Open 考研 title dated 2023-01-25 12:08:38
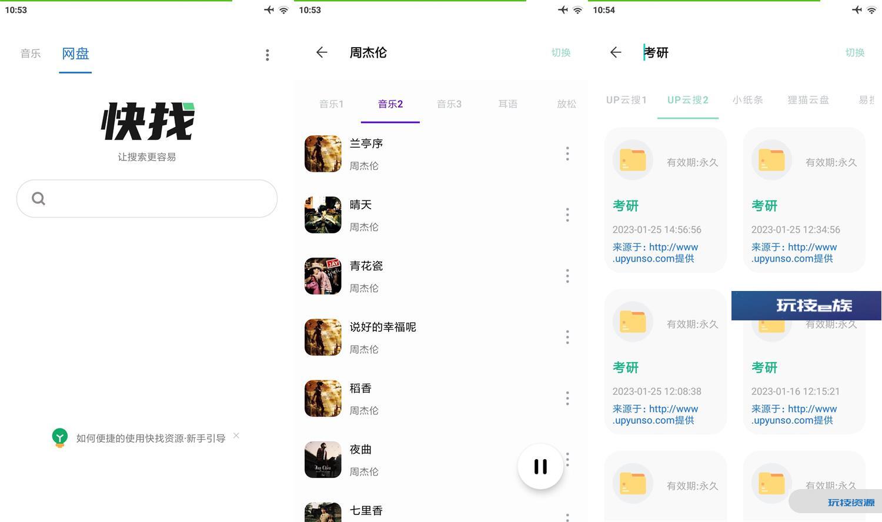882x522 pixels. 626,367
